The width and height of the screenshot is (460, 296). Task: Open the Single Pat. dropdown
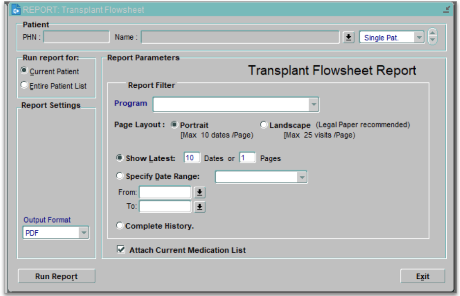tap(418, 37)
